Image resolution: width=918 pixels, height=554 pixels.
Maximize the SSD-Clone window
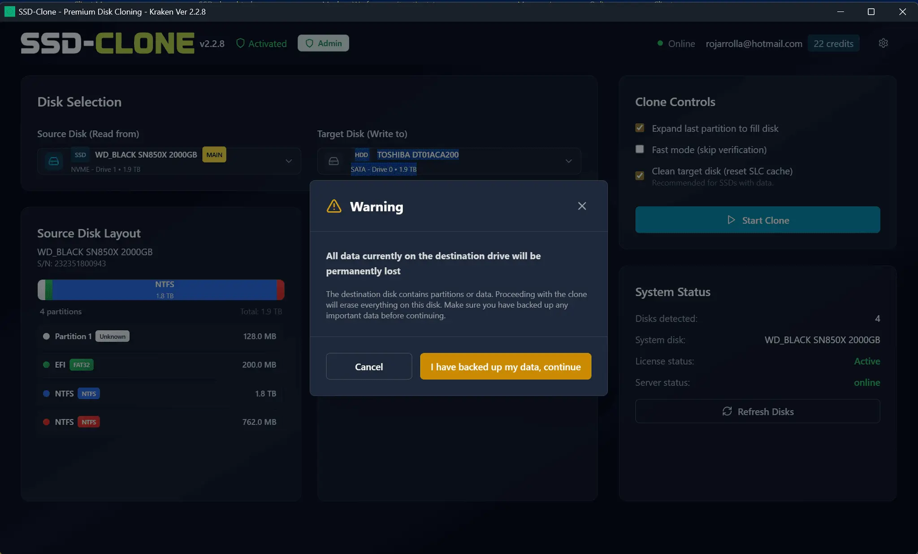click(871, 12)
